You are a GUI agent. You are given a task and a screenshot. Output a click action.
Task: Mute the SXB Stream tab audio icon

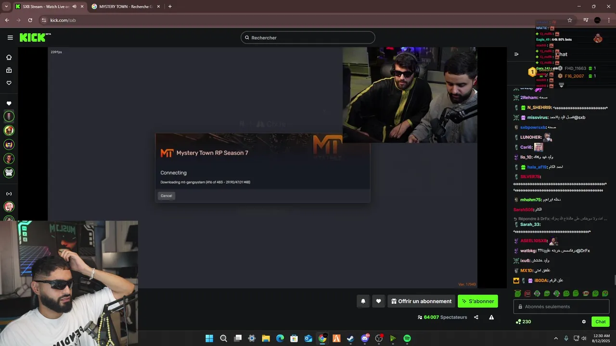[74, 7]
